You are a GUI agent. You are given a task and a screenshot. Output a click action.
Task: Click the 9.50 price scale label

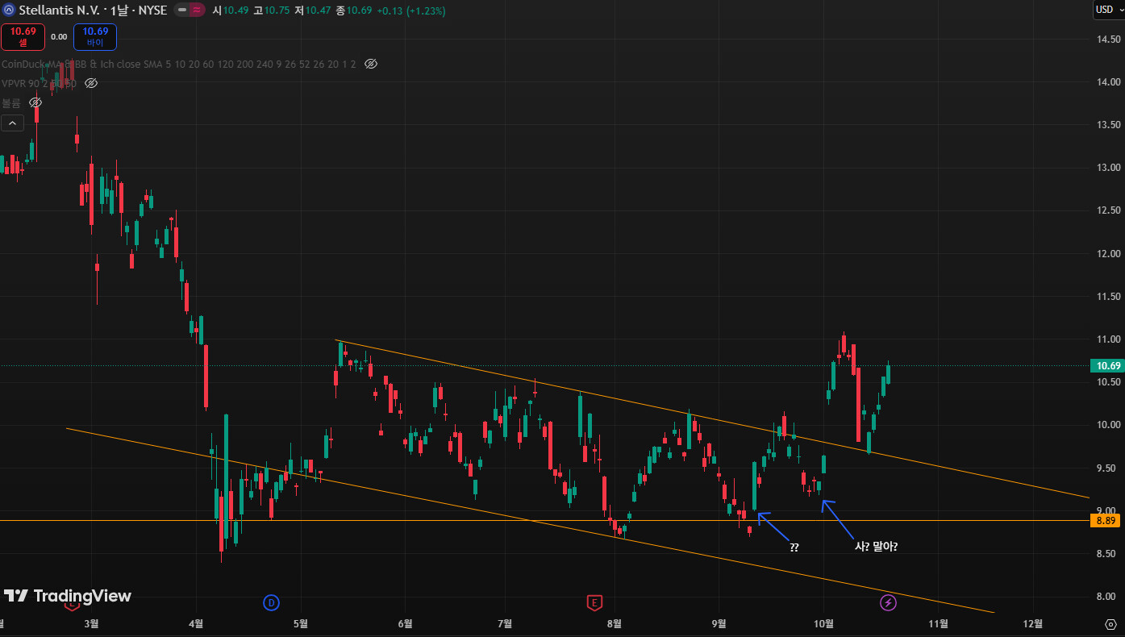(1106, 468)
